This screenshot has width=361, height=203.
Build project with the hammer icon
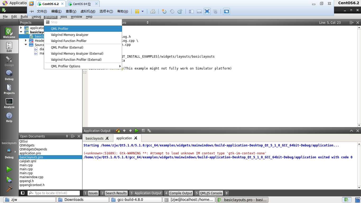9,189
